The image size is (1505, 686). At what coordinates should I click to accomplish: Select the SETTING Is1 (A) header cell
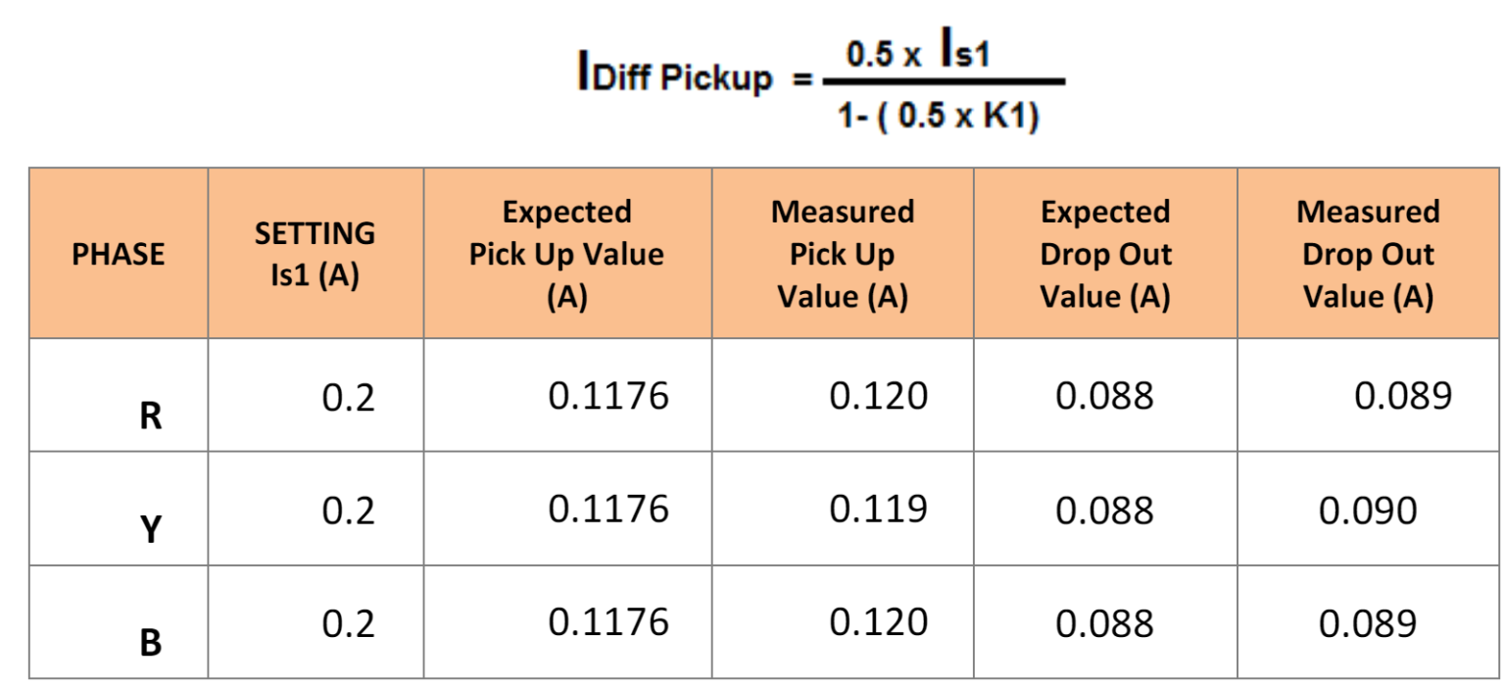point(316,254)
